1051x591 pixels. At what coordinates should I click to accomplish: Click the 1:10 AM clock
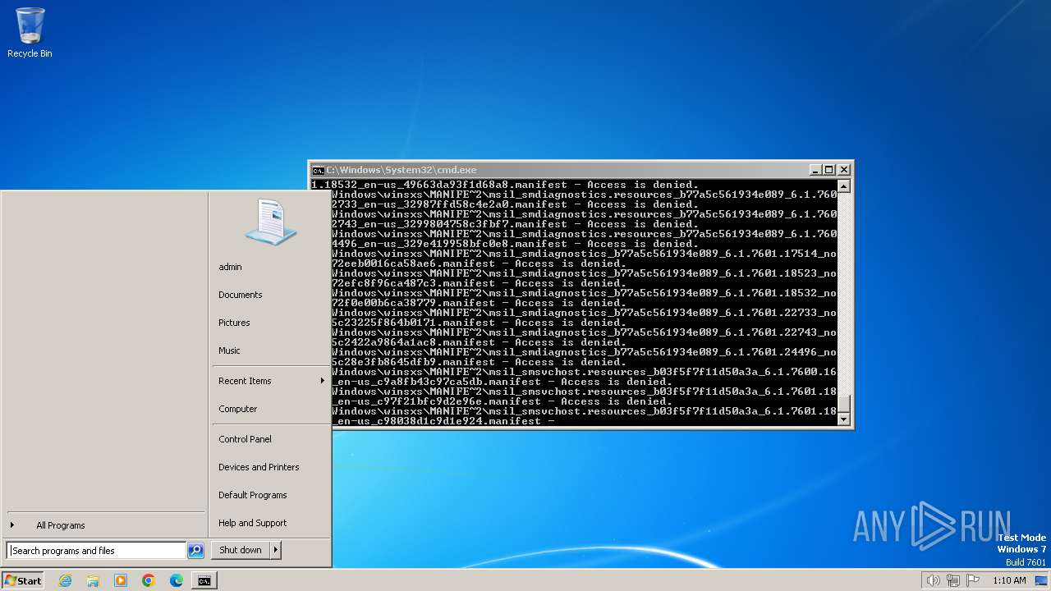pyautogui.click(x=1009, y=580)
